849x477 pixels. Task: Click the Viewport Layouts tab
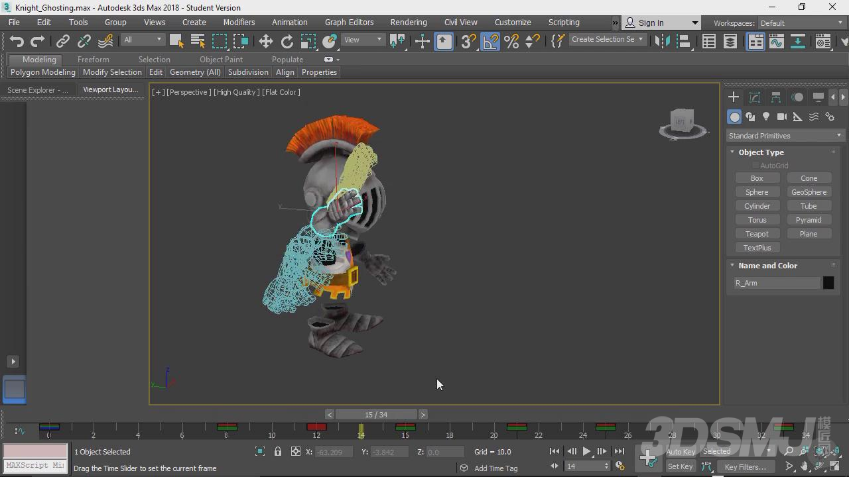110,90
